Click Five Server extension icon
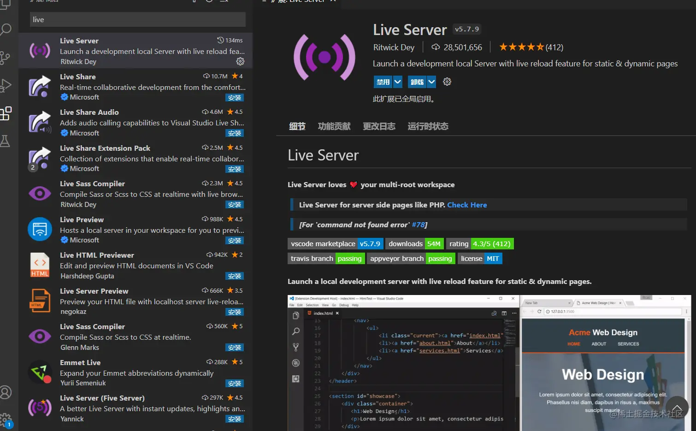The width and height of the screenshot is (696, 431). tap(40, 407)
